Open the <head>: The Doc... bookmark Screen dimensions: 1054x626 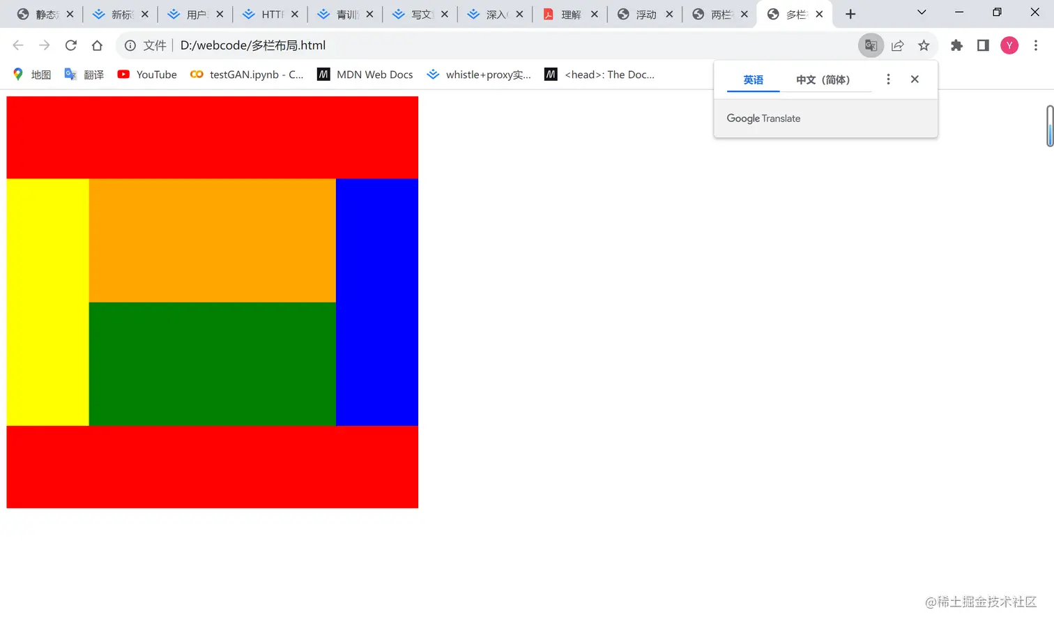599,75
